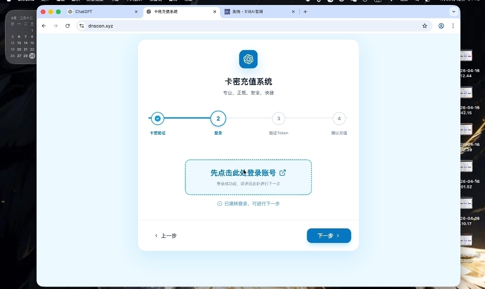Reload the dnscon.xyz page
The width and height of the screenshot is (485, 289).
(68, 26)
